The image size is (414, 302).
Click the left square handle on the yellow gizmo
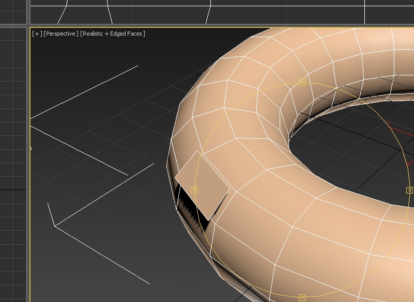[x=194, y=190]
